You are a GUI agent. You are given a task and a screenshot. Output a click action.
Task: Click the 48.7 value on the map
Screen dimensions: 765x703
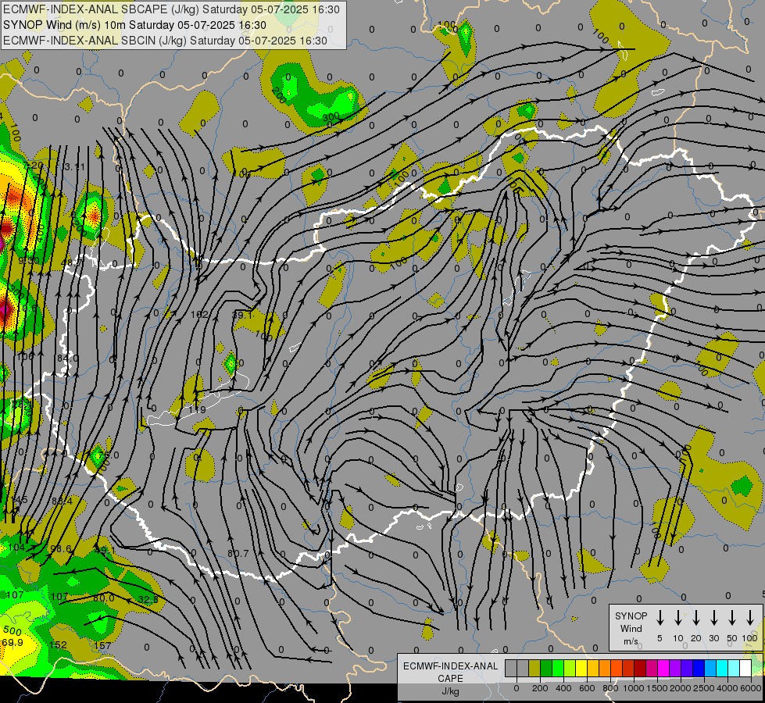pyautogui.click(x=72, y=262)
